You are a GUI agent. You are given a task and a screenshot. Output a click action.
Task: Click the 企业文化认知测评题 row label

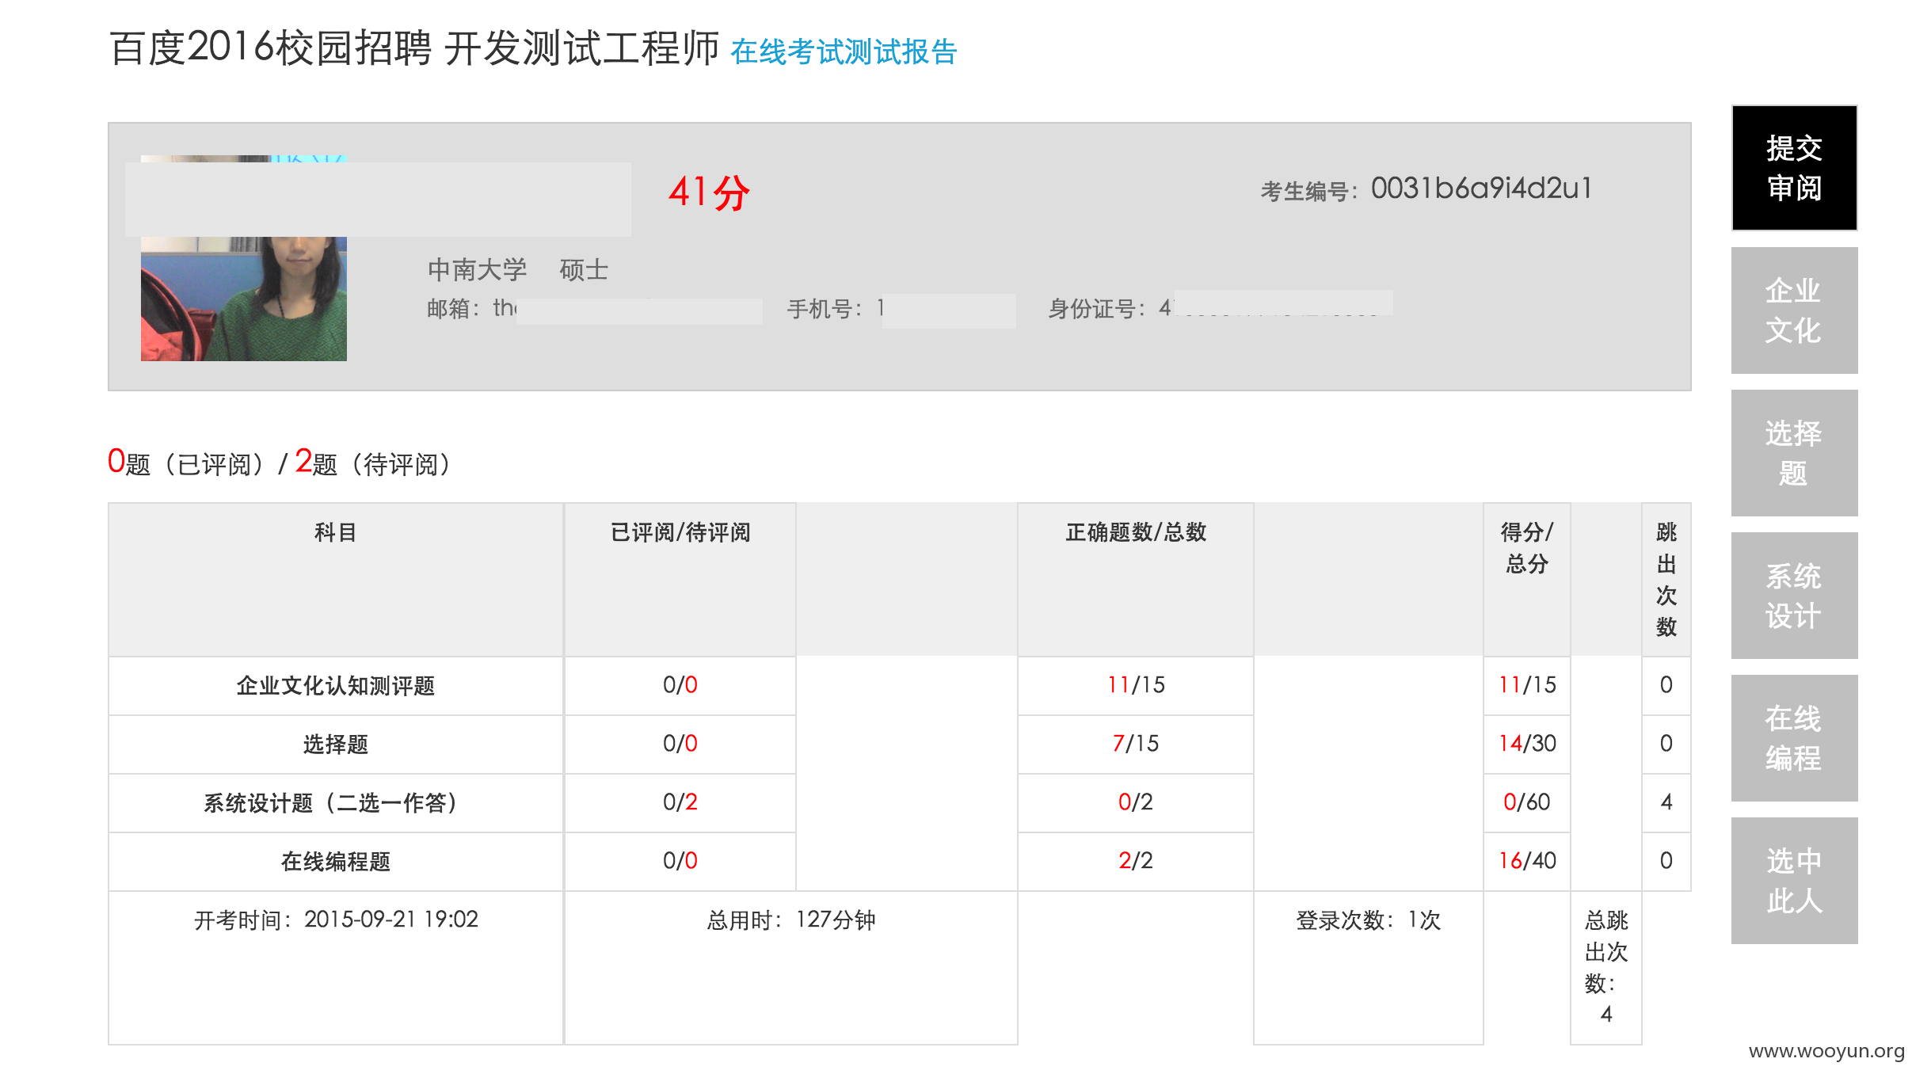click(x=336, y=686)
